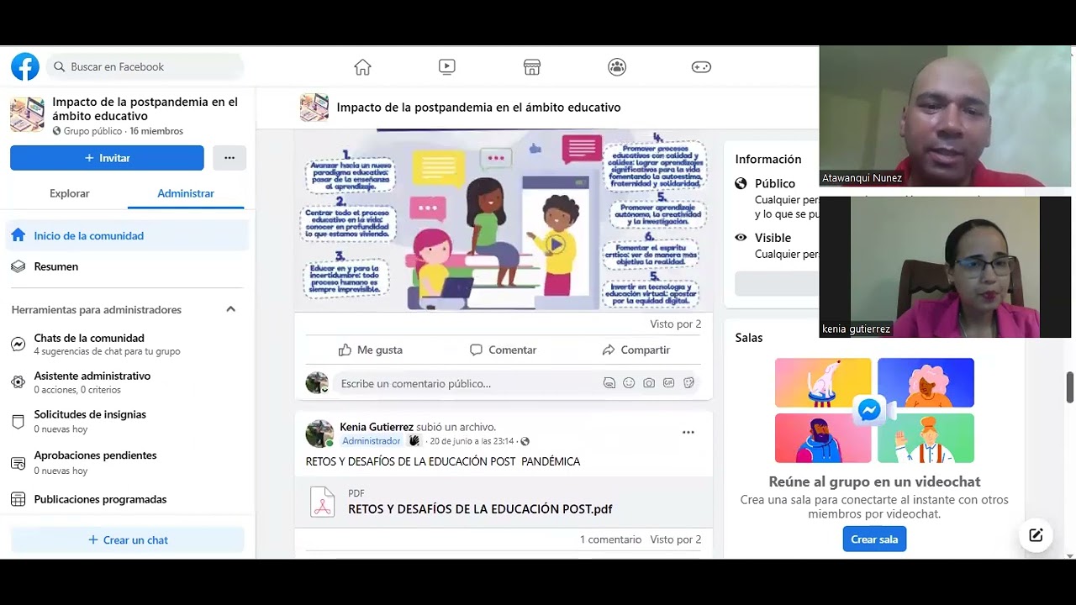Go to the Home feed icon

[x=362, y=67]
